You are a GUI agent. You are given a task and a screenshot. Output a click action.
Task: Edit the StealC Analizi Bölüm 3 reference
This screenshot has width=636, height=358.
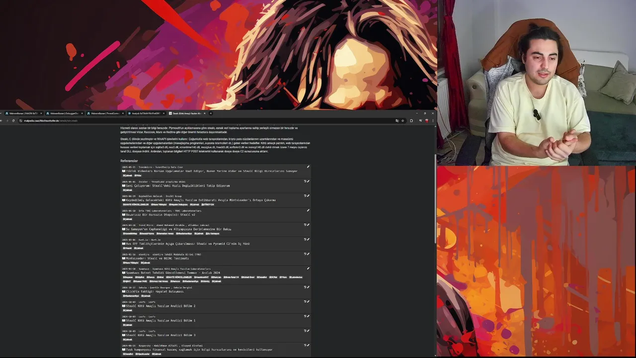[308, 331]
